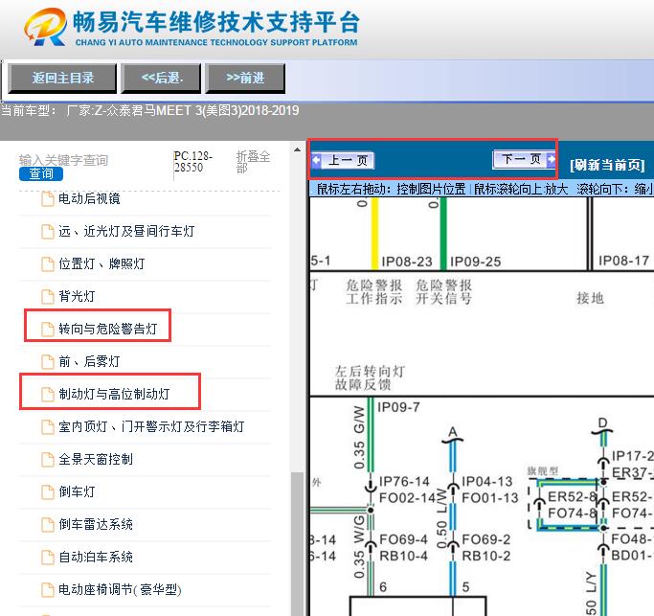Viewport: 654px width, 616px height.
Task: Select the 自动泊车系统 entry
Action: click(x=96, y=557)
